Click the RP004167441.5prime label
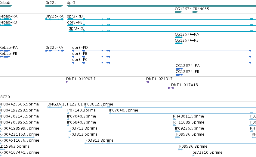256x157 pixels. click(x=20, y=152)
